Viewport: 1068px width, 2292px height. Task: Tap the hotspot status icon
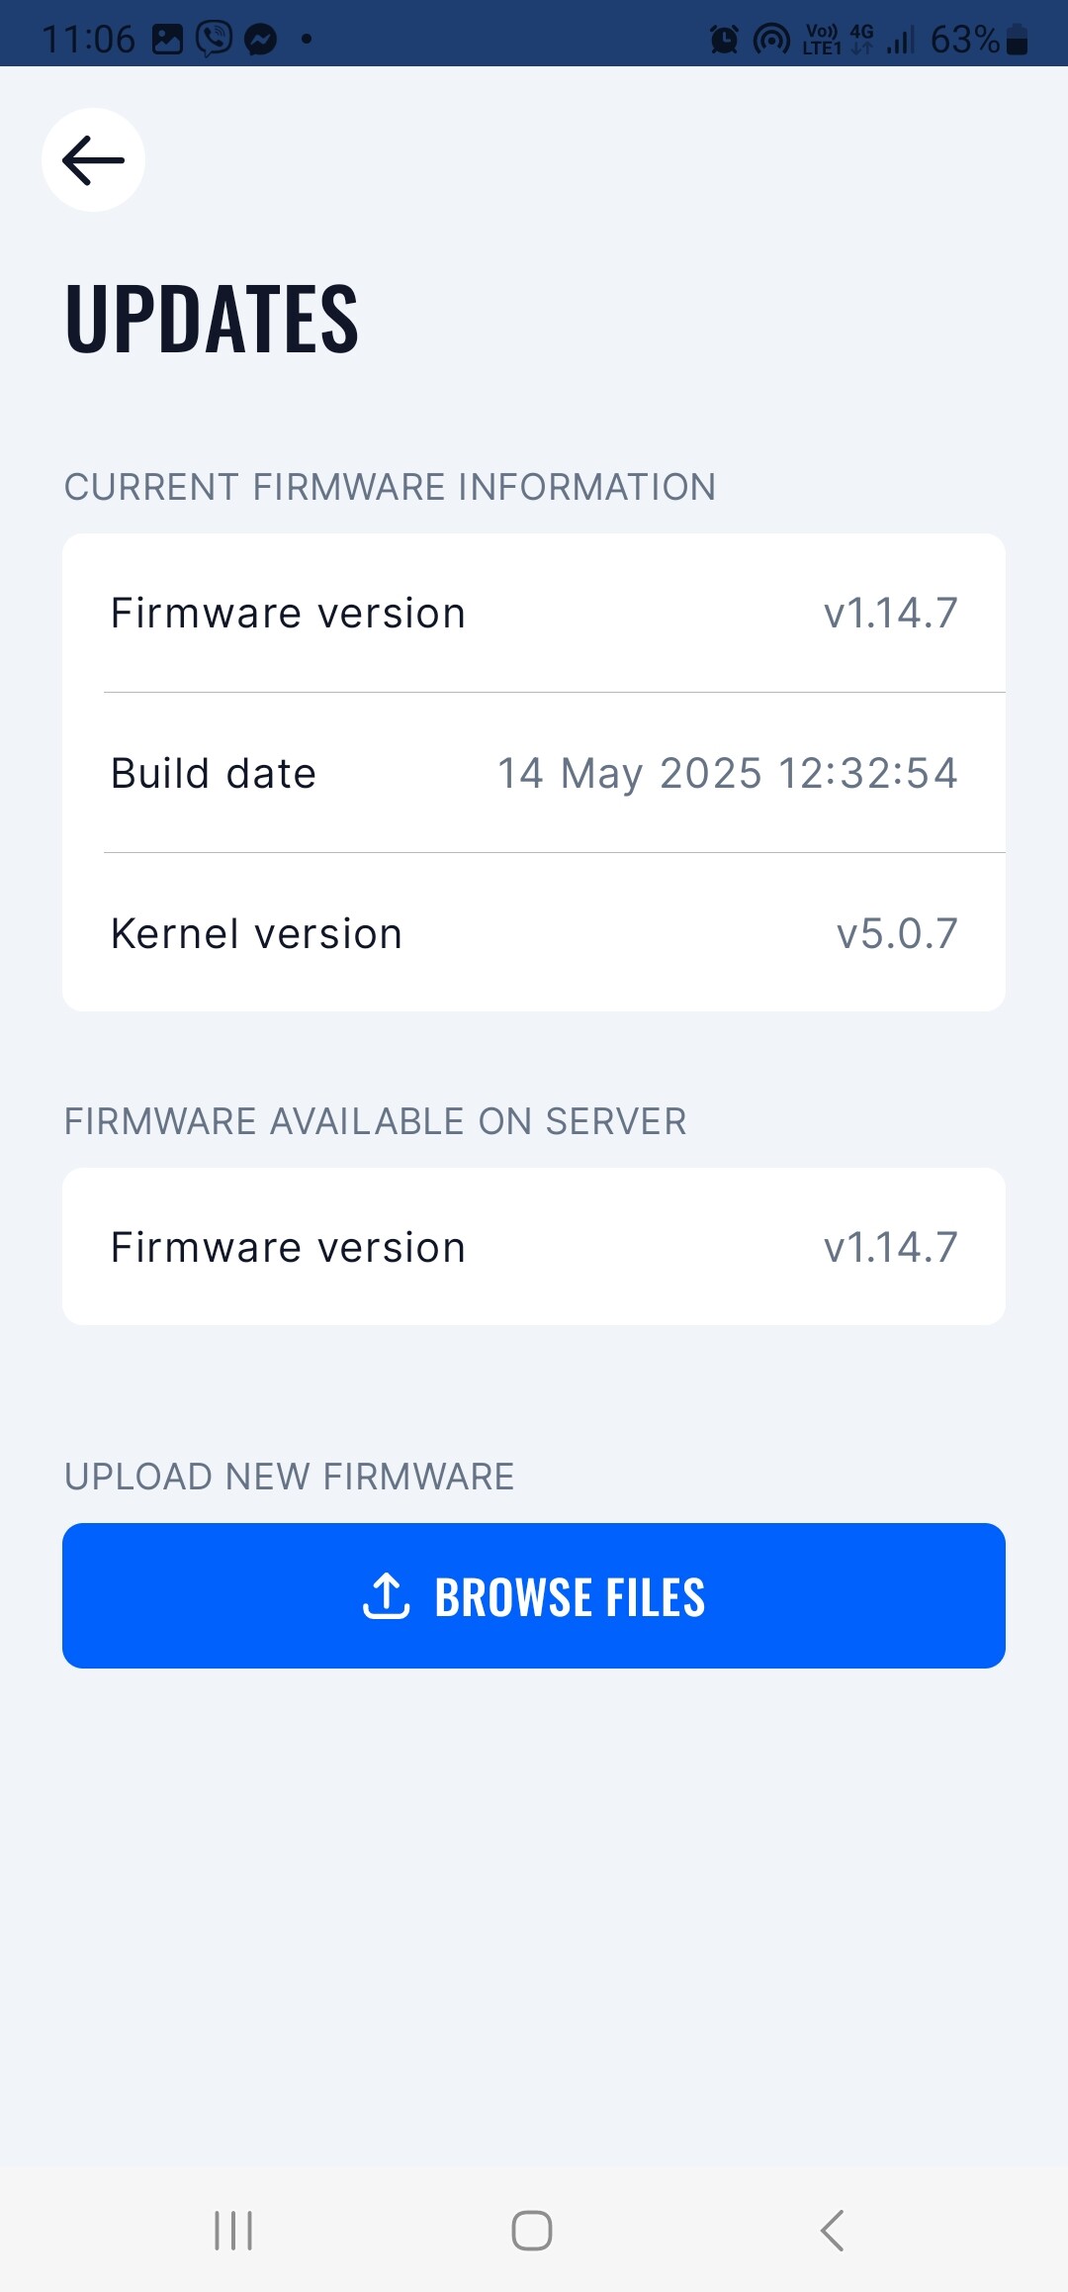[x=771, y=40]
